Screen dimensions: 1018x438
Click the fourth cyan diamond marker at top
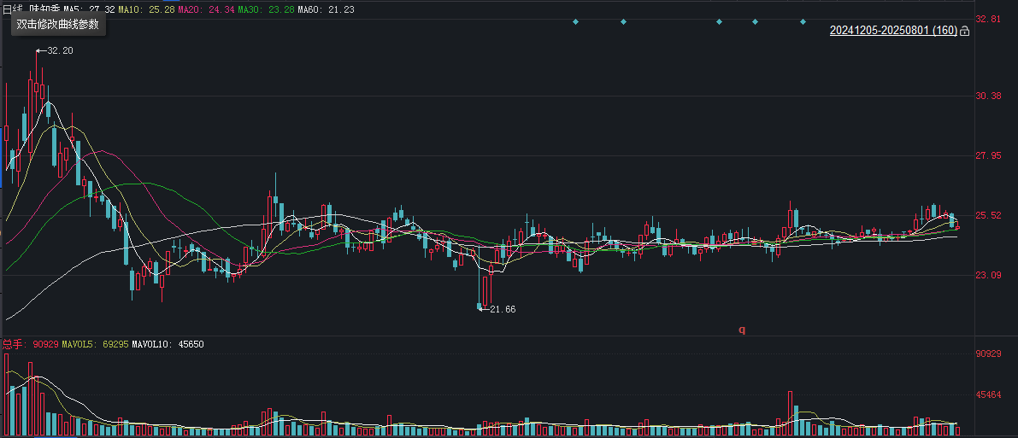(x=755, y=22)
